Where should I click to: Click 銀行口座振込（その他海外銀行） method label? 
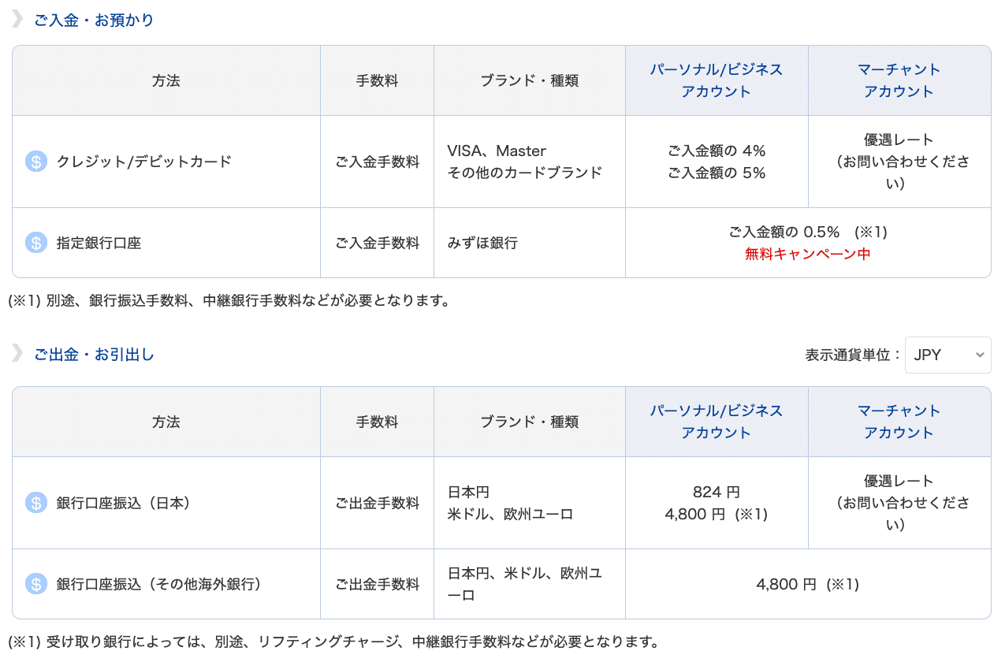tap(158, 584)
